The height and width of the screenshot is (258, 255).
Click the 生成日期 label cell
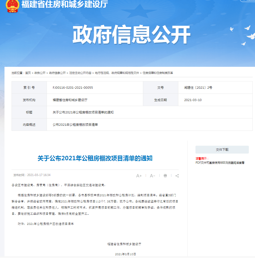[x=161, y=100]
